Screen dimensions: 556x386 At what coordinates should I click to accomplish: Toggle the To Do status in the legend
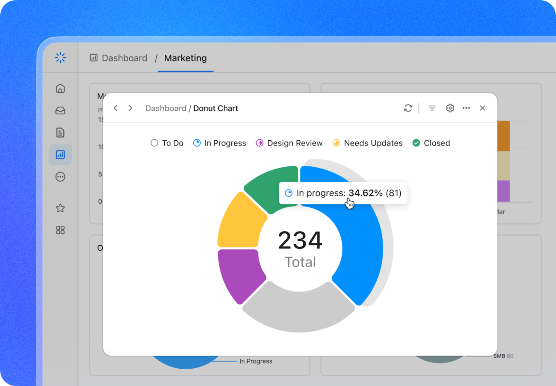coord(167,143)
